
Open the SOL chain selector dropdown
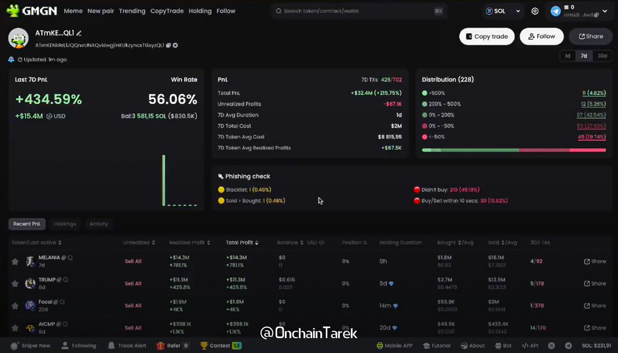tap(503, 11)
